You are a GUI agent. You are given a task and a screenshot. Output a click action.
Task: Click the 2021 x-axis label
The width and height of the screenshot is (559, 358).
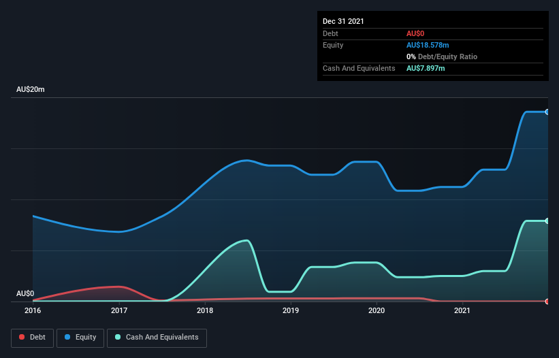point(462,310)
